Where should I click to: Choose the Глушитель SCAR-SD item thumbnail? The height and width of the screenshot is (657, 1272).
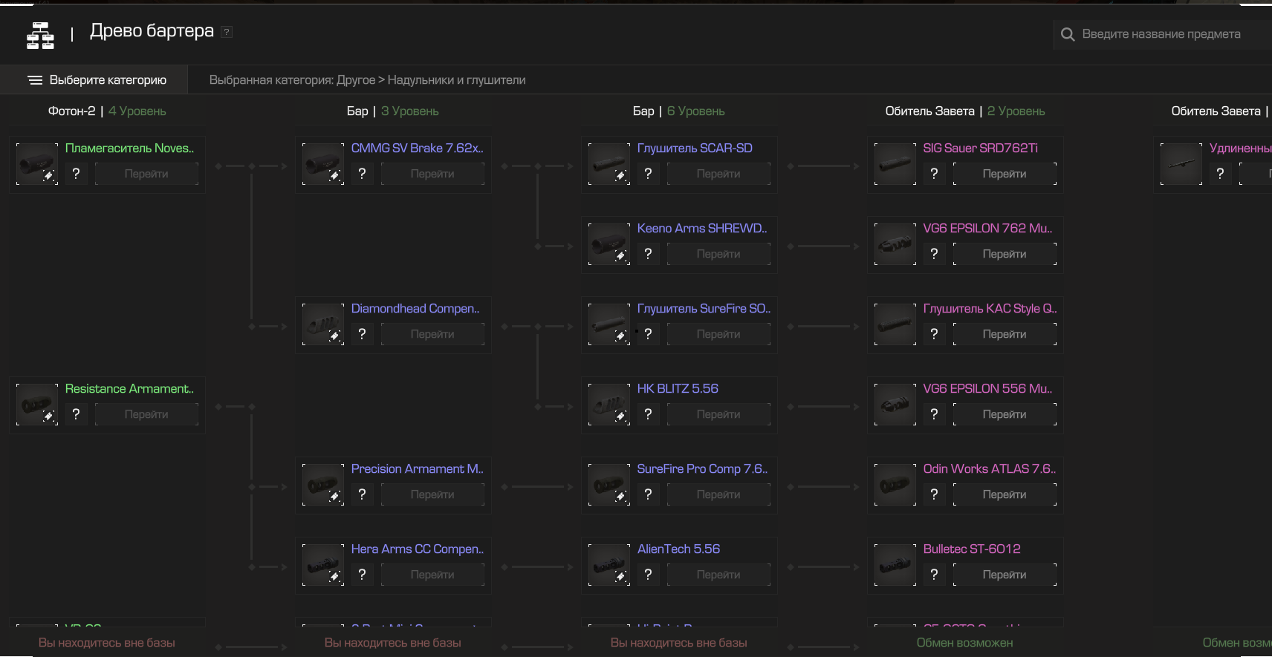(609, 164)
